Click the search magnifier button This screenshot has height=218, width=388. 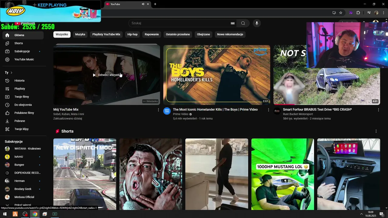(243, 23)
